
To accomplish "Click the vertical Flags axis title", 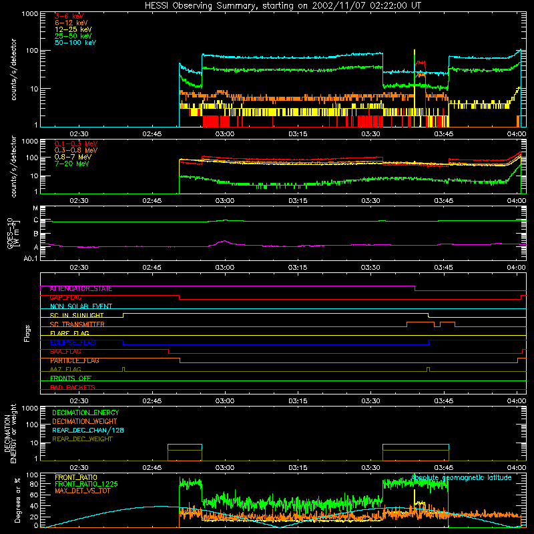I will tap(27, 333).
